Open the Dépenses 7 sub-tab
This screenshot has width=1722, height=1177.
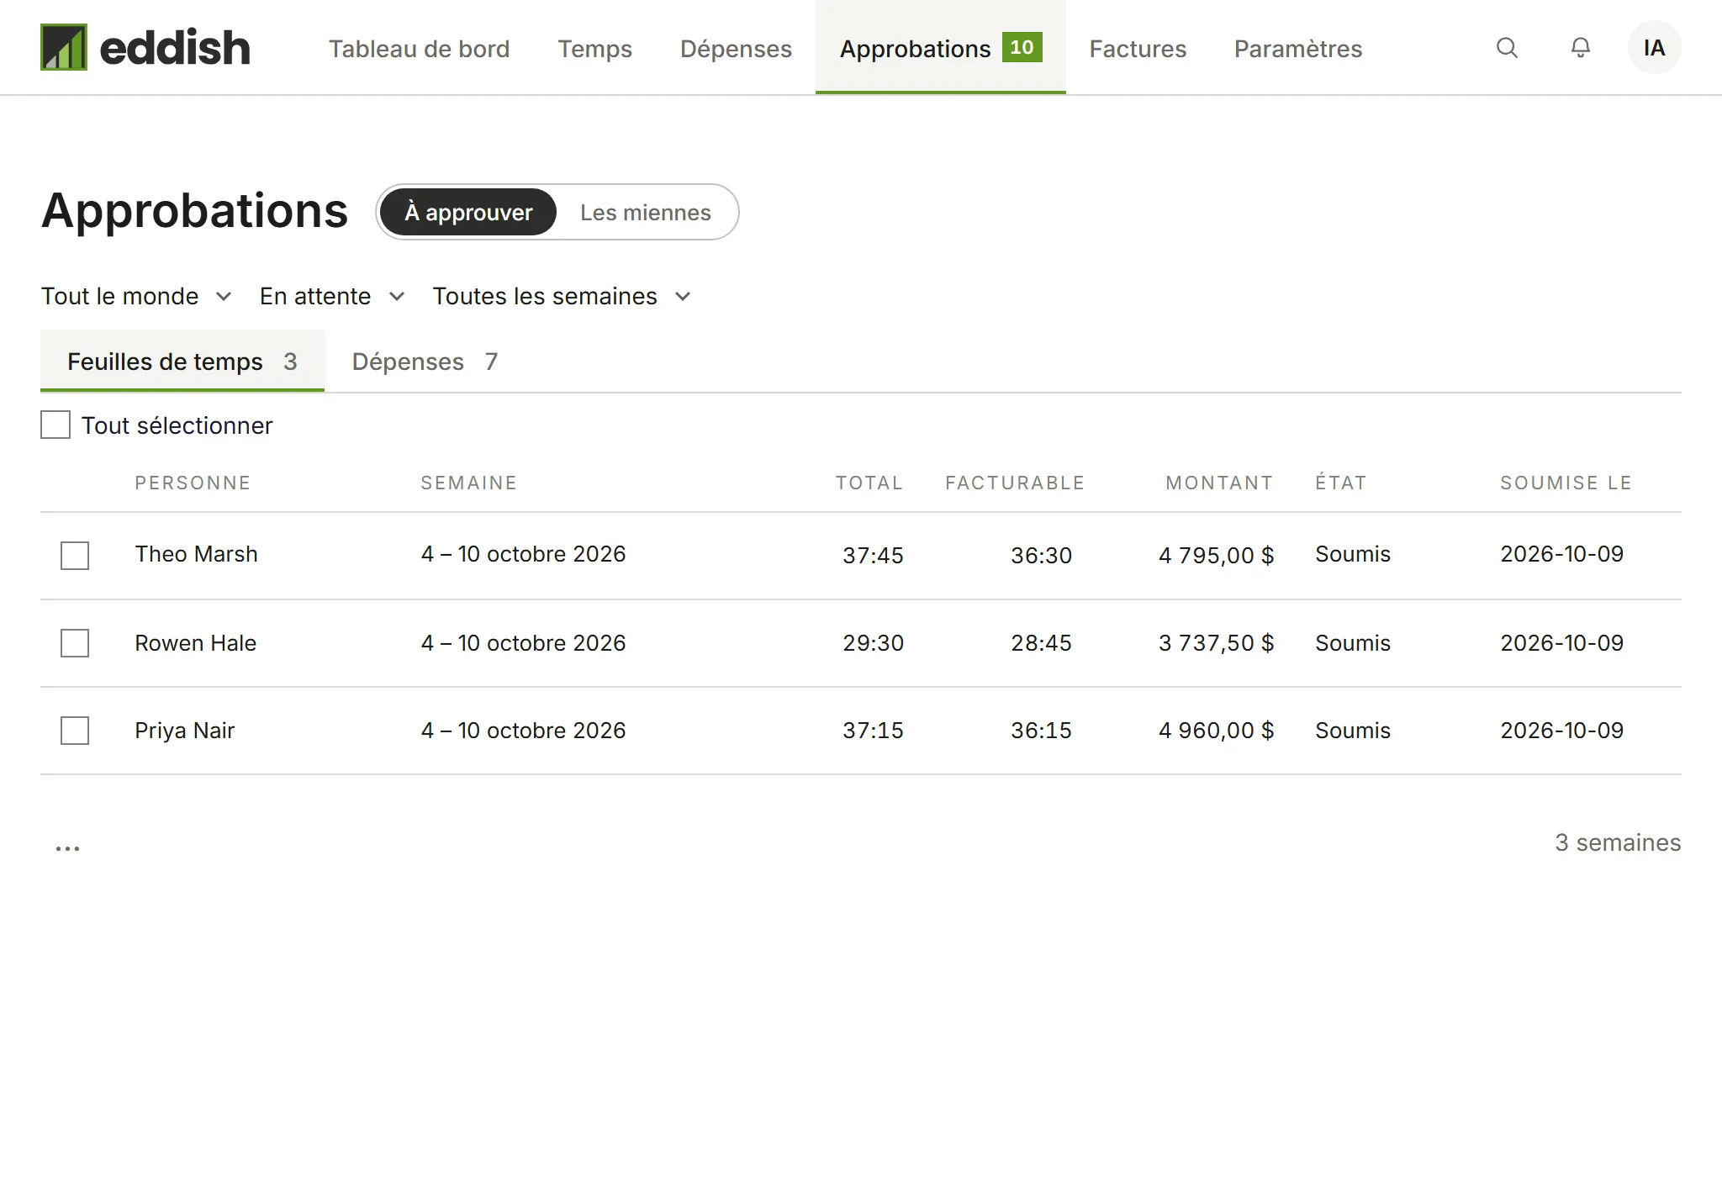coord(425,362)
